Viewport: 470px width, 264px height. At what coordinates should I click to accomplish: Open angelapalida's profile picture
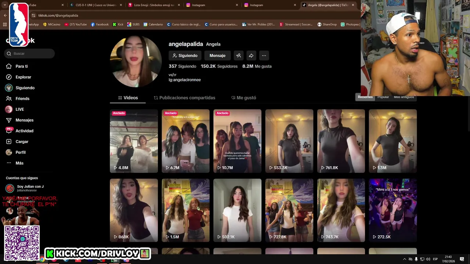coord(135,61)
